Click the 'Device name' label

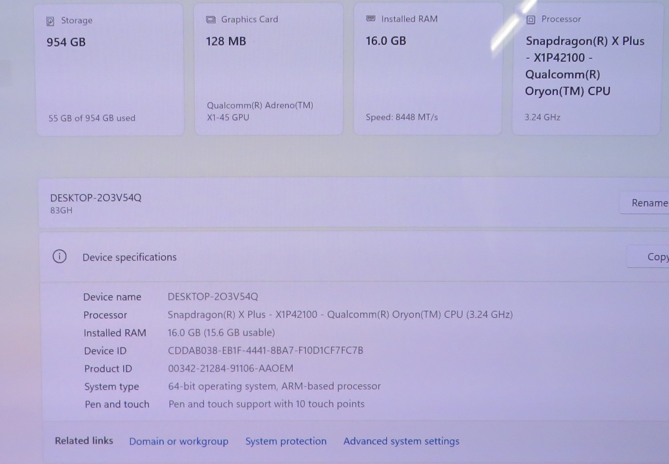point(112,297)
